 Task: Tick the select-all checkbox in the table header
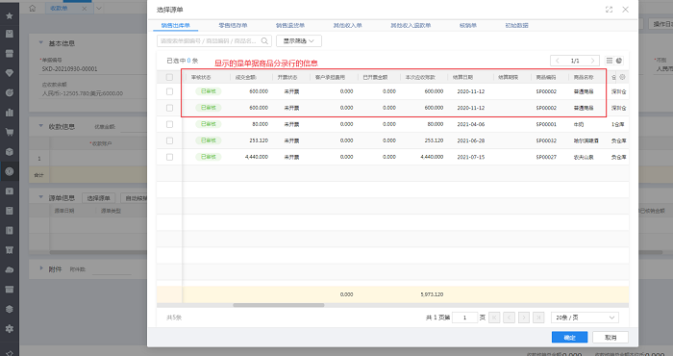click(x=169, y=77)
